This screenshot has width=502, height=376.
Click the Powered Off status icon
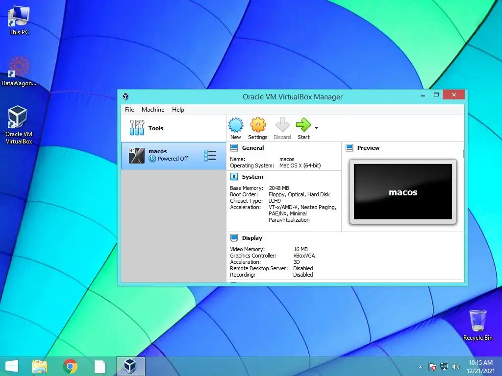pyautogui.click(x=152, y=159)
